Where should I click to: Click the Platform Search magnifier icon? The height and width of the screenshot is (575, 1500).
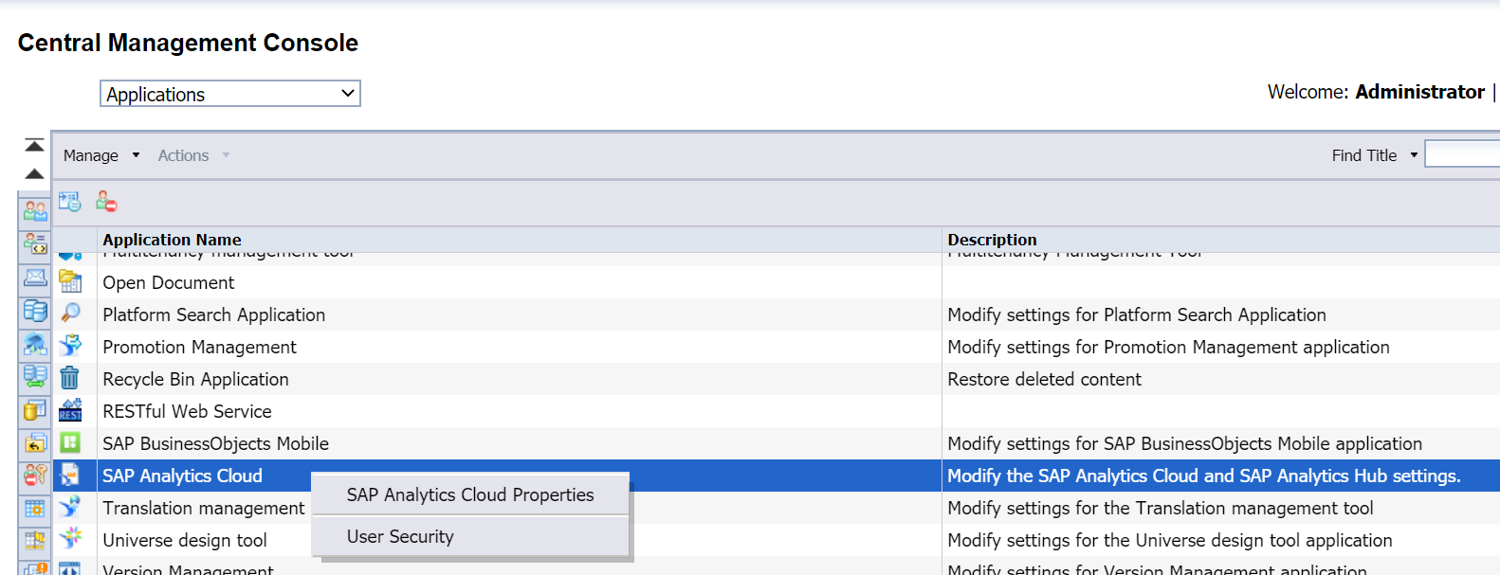pos(70,314)
